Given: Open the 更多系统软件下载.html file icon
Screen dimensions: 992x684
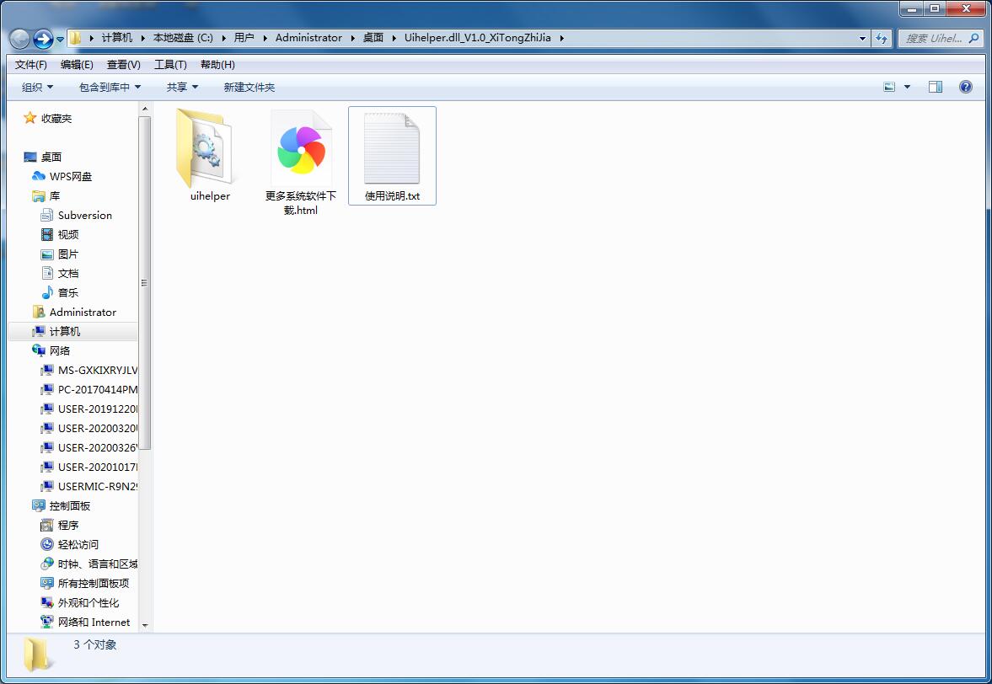Looking at the screenshot, I should click(301, 148).
